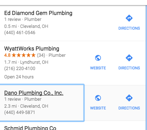Click the WyattWorks Plumbing website globe icon
The height and width of the screenshot is (130, 147).
pyautogui.click(x=98, y=58)
